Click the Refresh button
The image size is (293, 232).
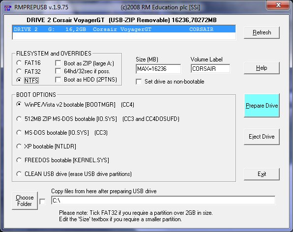point(262,32)
